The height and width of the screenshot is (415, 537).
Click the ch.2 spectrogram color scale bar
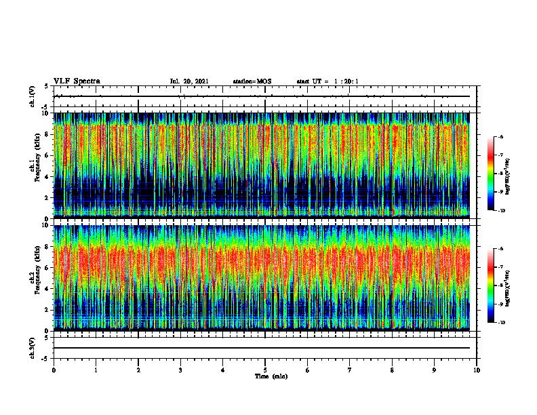(490, 285)
